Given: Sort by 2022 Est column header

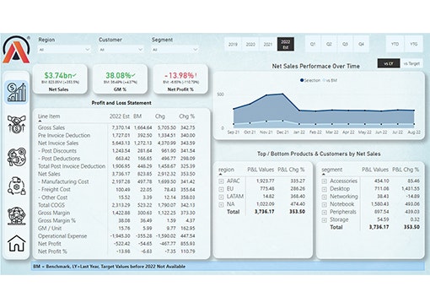Looking at the screenshot, I should coord(120,116).
